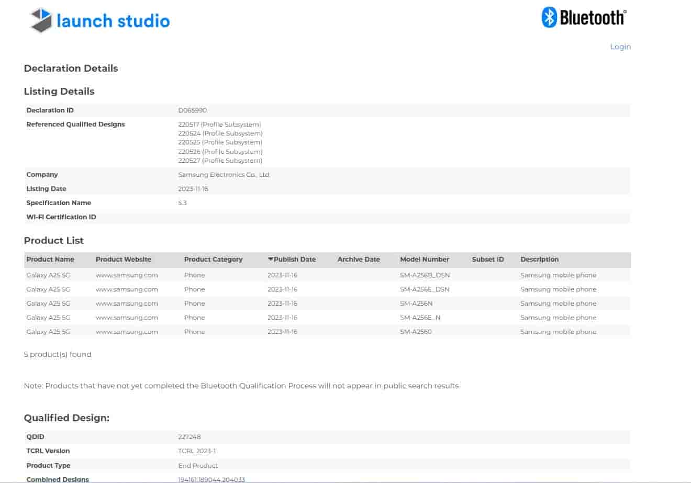Click the launch studio title text
The image size is (691, 483).
[113, 21]
